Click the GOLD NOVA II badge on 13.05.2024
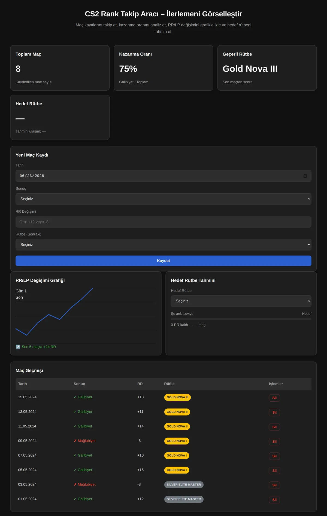The height and width of the screenshot is (516, 327). click(x=177, y=412)
